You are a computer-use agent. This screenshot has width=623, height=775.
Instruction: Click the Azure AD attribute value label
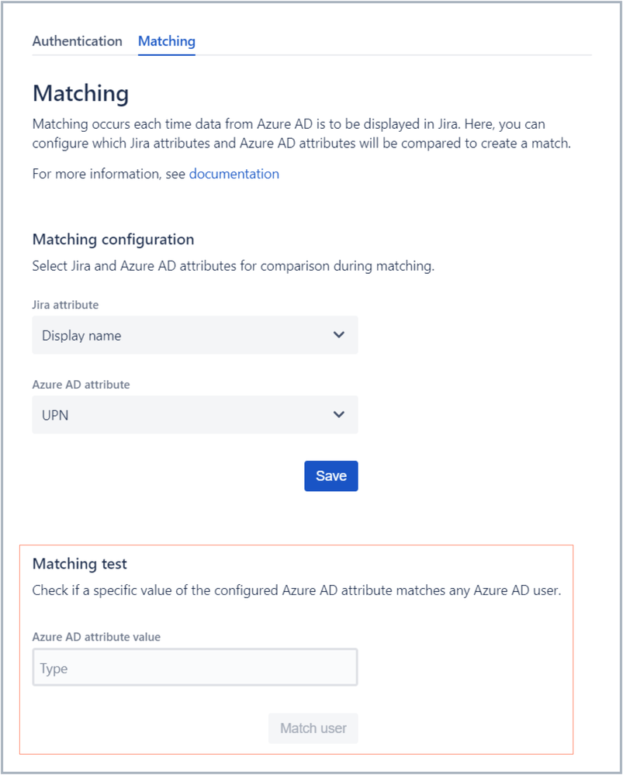(x=96, y=637)
